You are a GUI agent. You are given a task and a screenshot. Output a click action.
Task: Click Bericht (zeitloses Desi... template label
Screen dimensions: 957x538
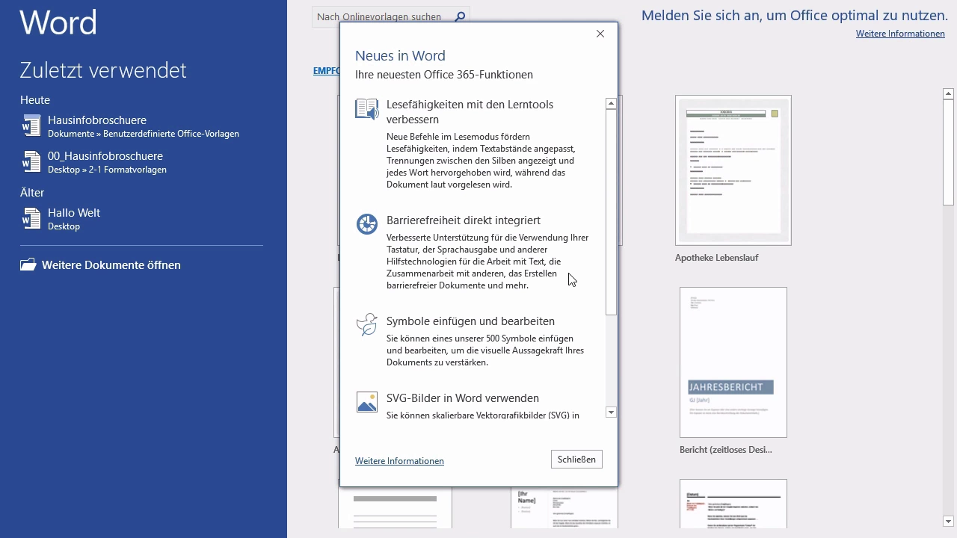(x=725, y=450)
